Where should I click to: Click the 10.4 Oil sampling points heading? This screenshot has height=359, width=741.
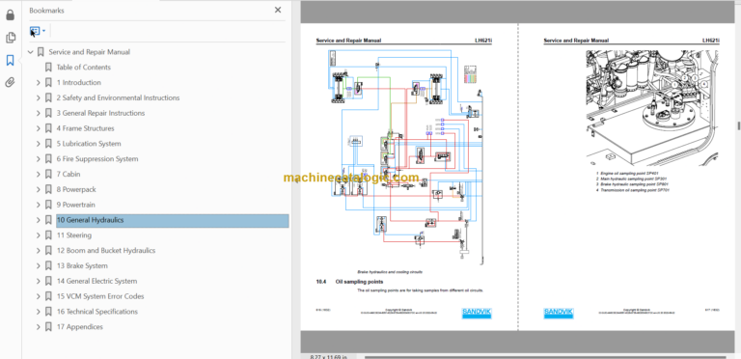click(x=349, y=282)
